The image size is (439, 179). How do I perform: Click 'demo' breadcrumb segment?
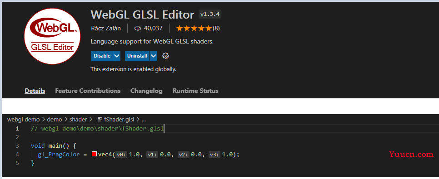[55, 120]
